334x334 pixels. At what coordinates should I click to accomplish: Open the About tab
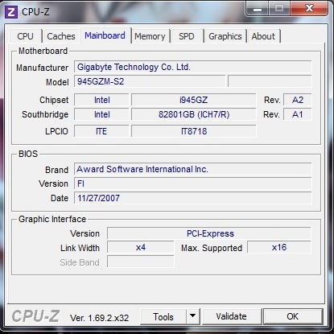(263, 36)
